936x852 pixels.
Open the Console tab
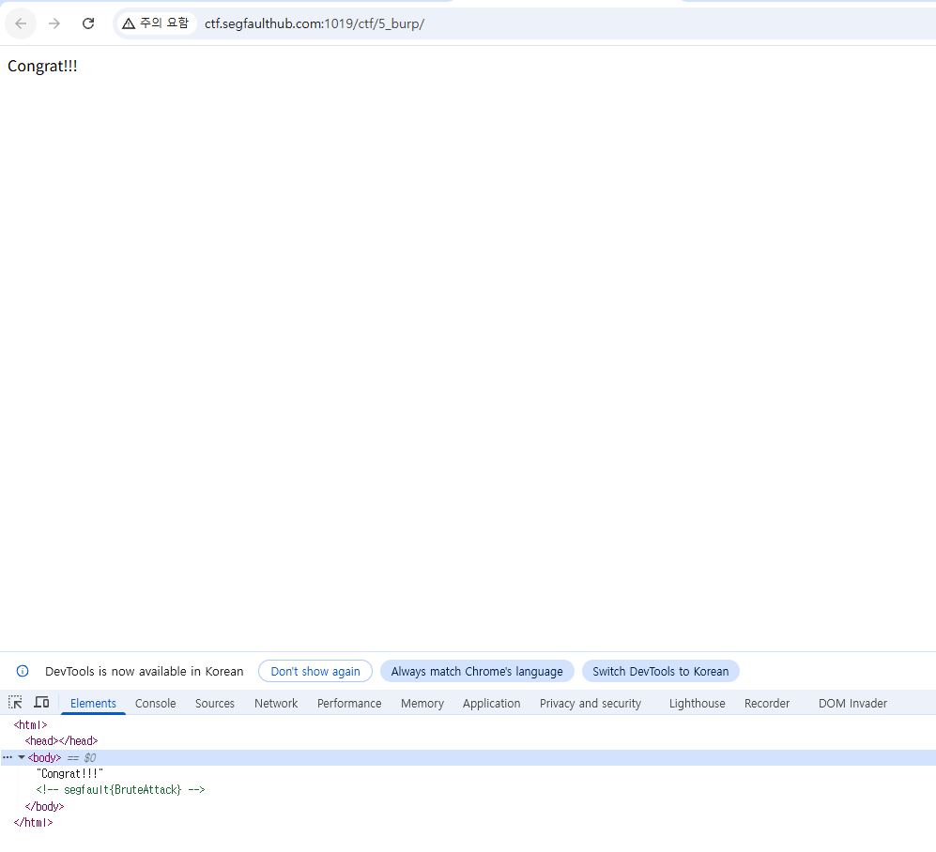(155, 704)
